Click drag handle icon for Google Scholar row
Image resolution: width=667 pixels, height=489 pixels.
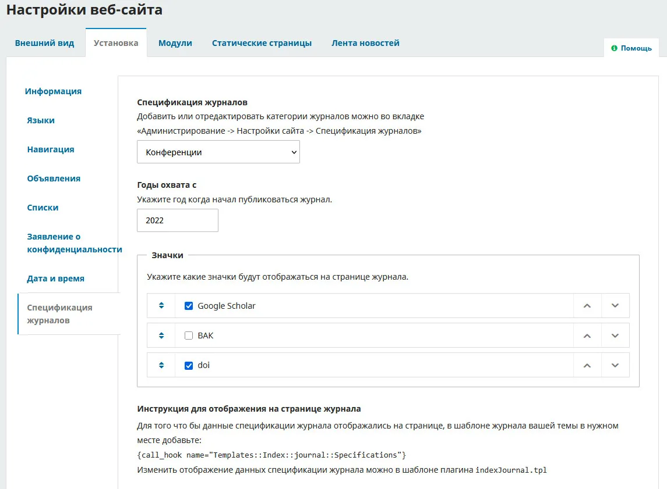pyautogui.click(x=161, y=306)
